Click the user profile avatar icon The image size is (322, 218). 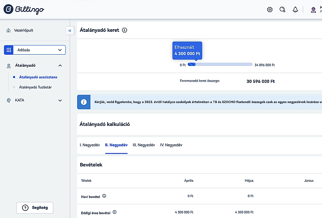pos(313,10)
